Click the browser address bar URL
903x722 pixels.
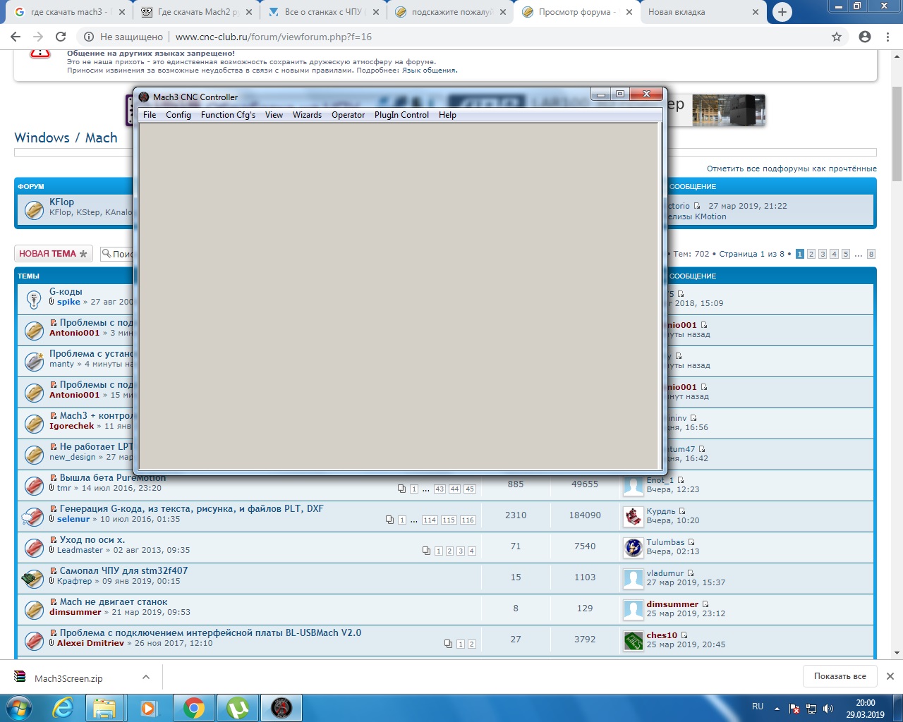(274, 37)
